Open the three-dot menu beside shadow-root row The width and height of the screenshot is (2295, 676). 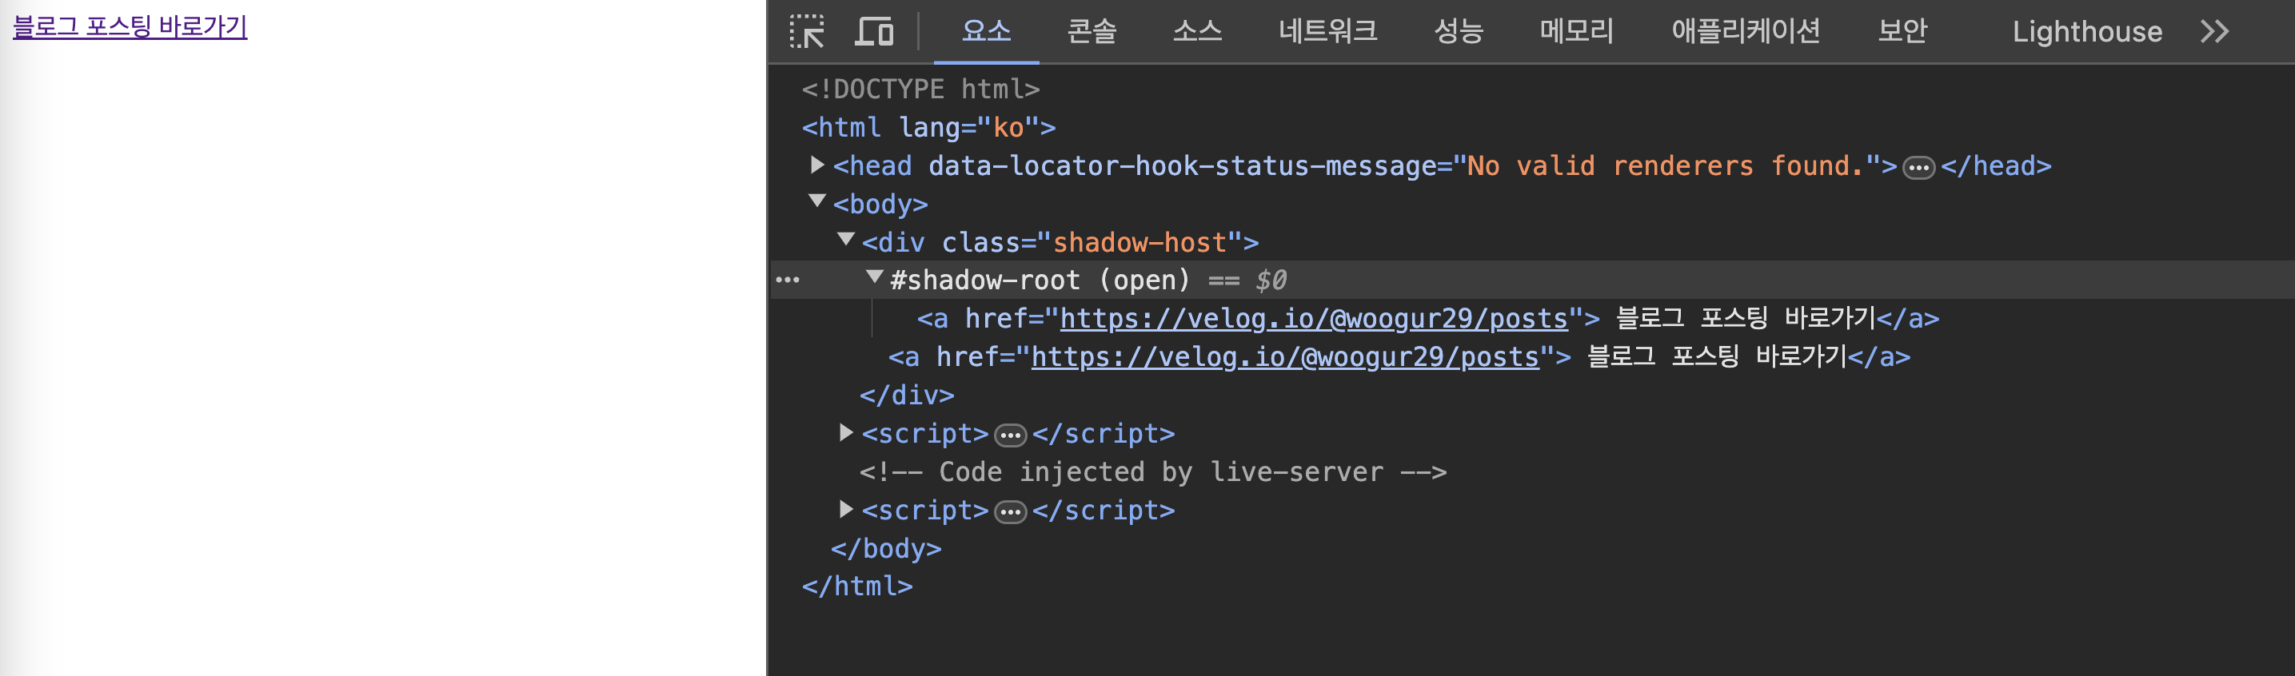point(788,280)
